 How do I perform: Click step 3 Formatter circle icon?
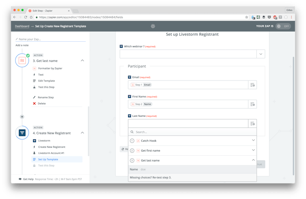[22, 60]
